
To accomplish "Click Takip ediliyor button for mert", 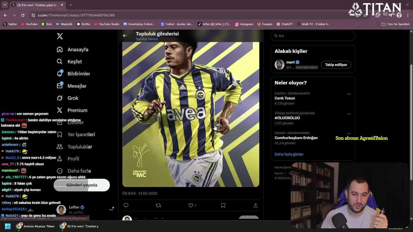I will point(336,65).
